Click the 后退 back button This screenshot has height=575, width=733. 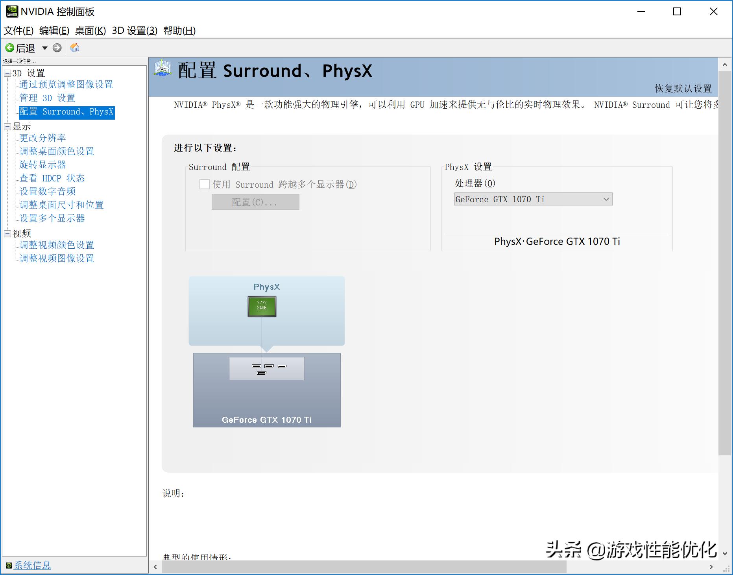[22, 48]
